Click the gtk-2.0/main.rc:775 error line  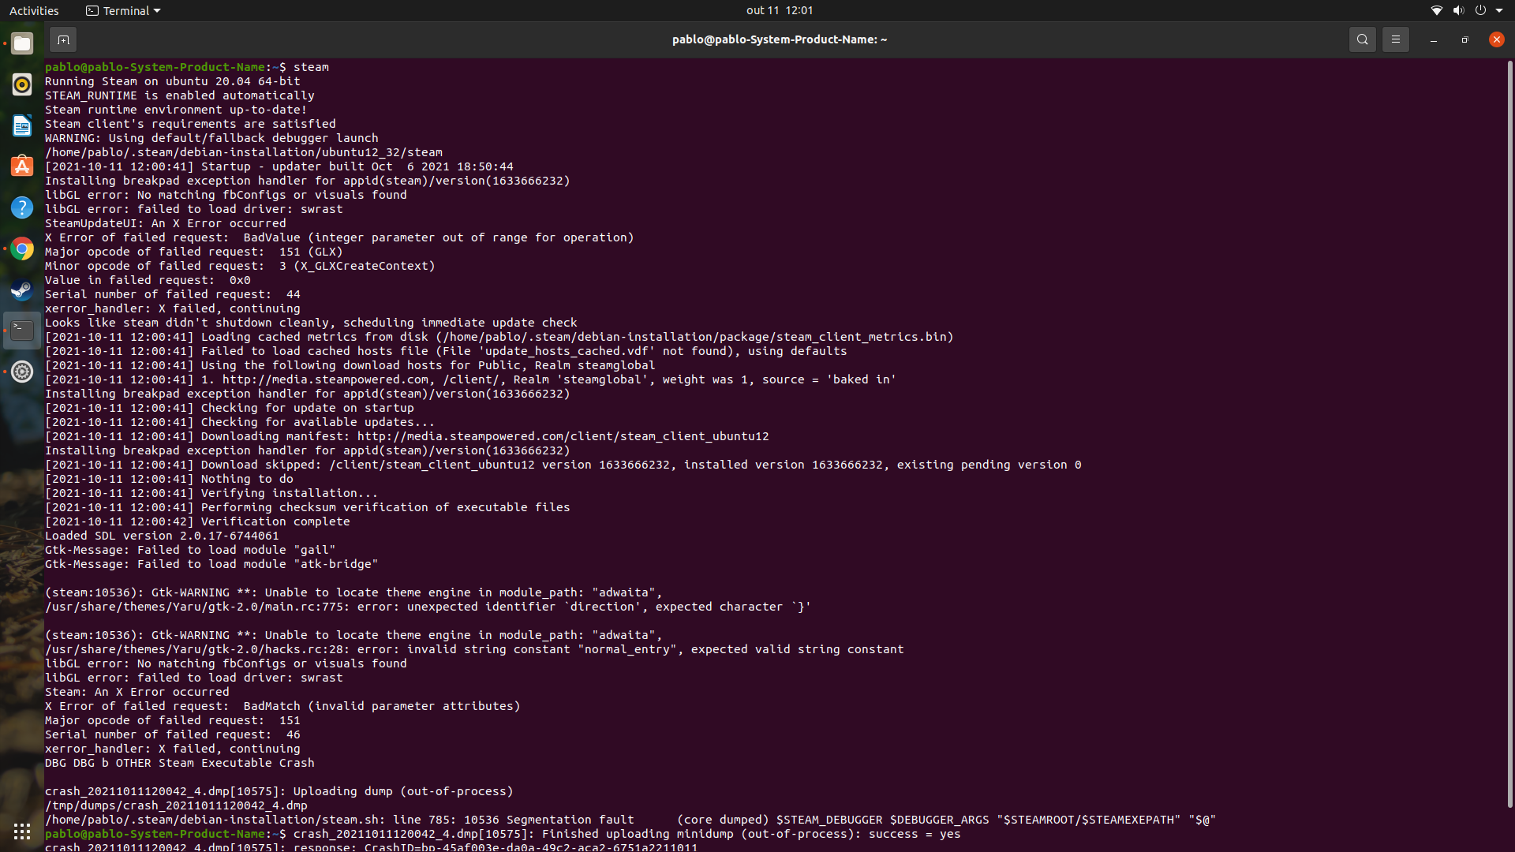[428, 607]
